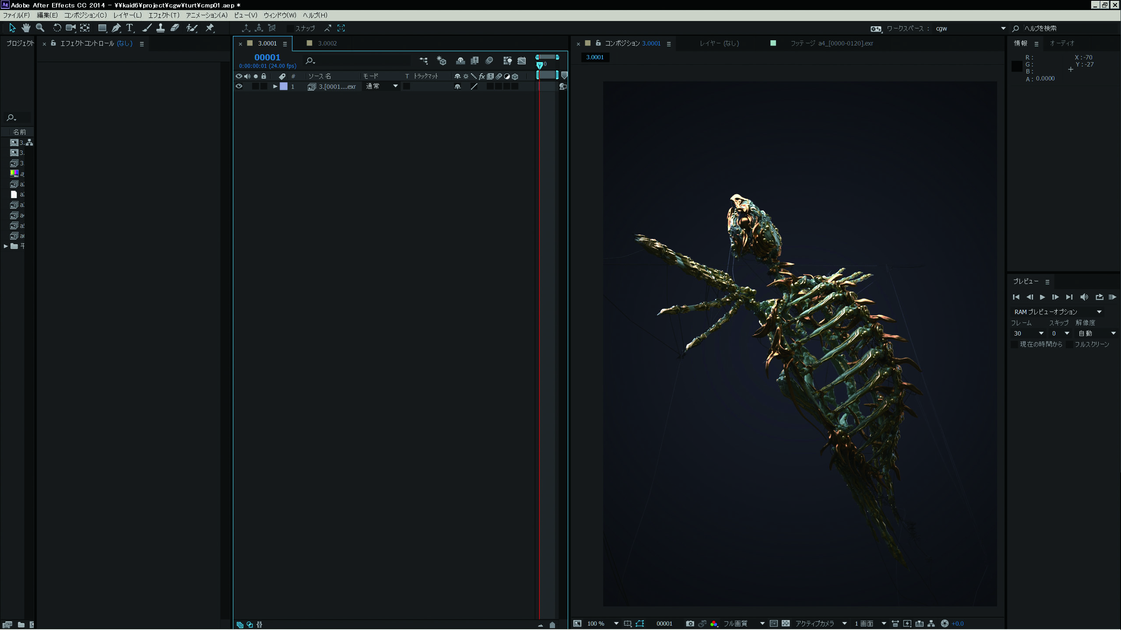Open the 100% magnification dropdown
This screenshot has width=1121, height=630.
[603, 623]
